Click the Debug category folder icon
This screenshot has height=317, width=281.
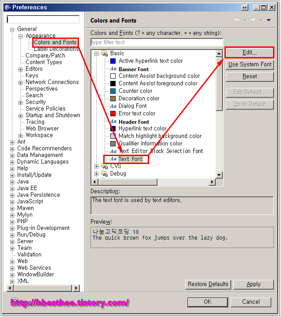105,173
